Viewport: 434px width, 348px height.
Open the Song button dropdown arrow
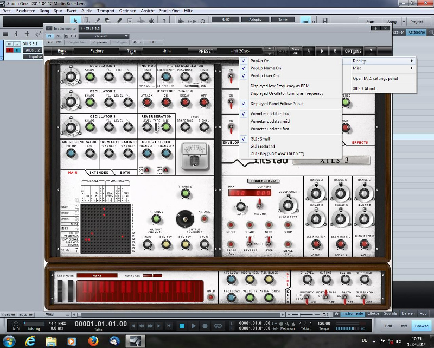[x=404, y=22]
